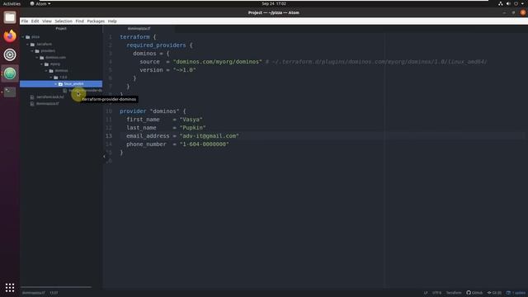Open the Edit menu
The height and width of the screenshot is (297, 528).
35,21
